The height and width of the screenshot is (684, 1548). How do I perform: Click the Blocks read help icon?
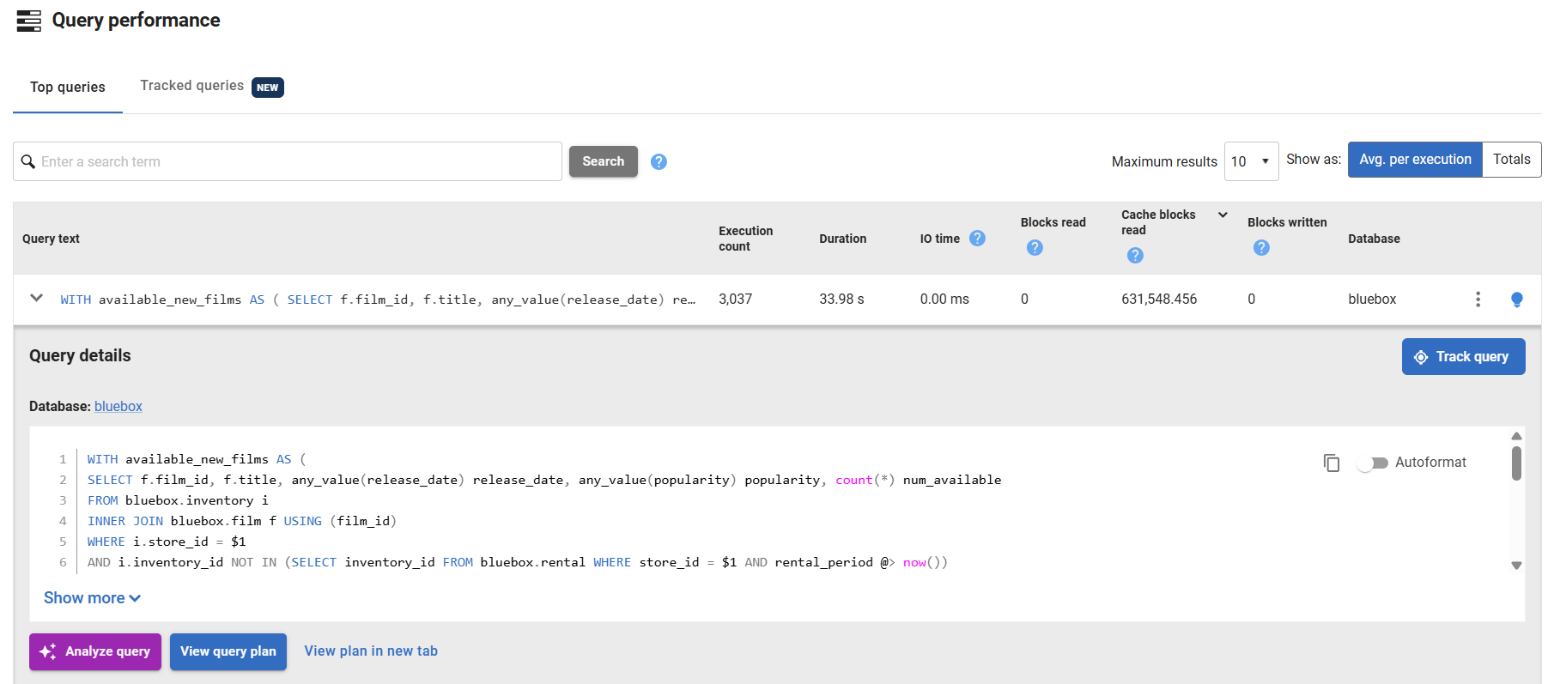click(x=1035, y=248)
